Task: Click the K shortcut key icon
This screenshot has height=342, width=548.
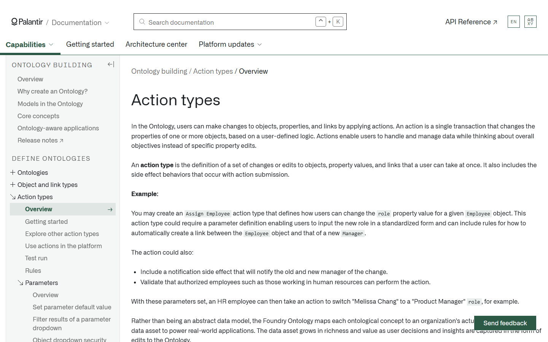Action: [x=338, y=22]
